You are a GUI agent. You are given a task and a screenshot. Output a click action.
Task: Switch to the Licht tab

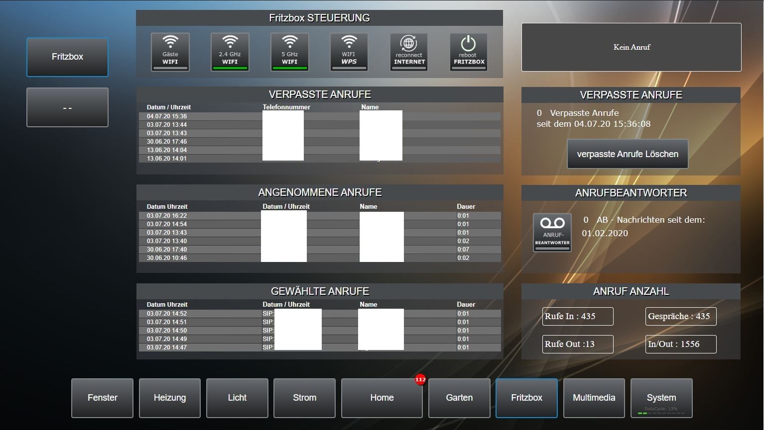click(237, 398)
